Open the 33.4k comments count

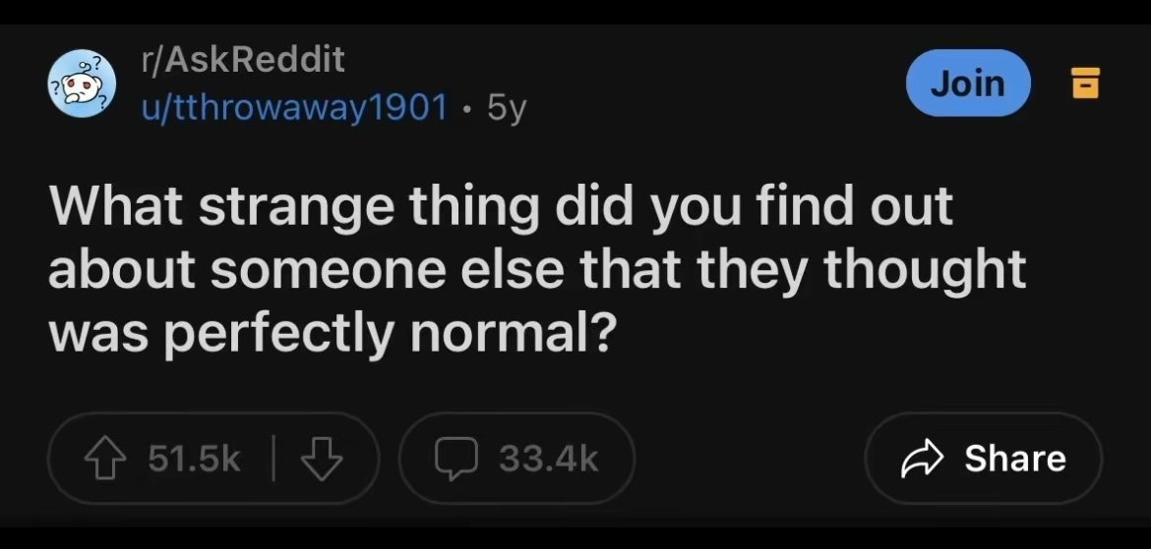pyautogui.click(x=548, y=459)
